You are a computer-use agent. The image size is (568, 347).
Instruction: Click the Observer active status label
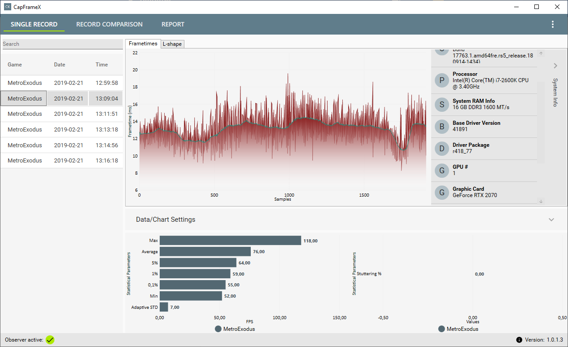coord(24,340)
